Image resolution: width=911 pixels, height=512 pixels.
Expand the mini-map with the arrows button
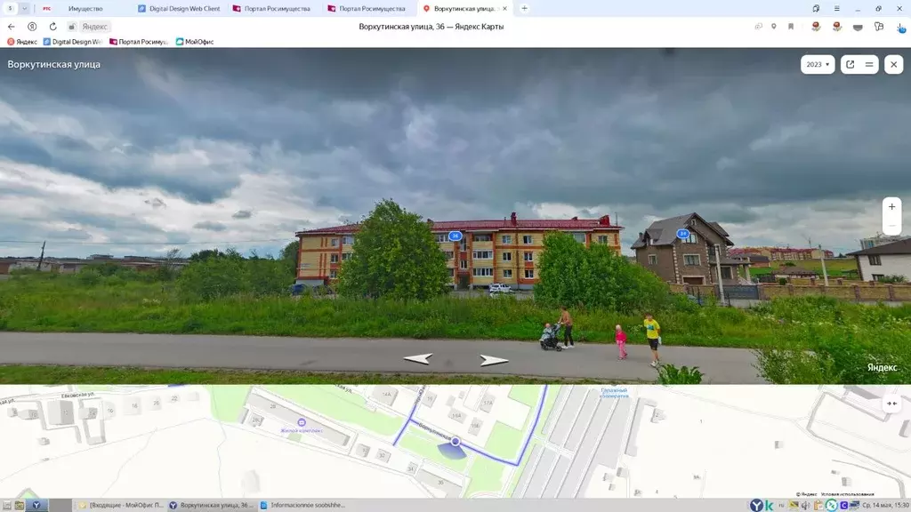tap(891, 404)
